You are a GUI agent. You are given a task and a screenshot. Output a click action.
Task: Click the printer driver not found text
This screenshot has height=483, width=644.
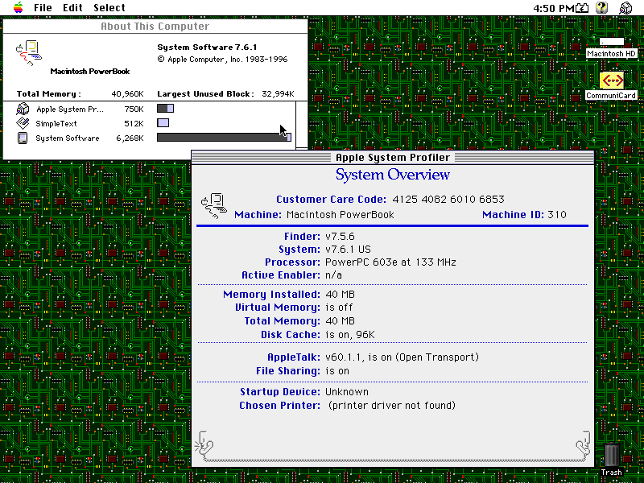[392, 406]
